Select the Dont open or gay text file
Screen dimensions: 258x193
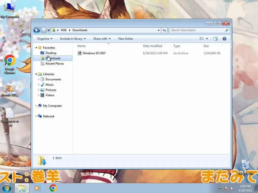pos(10,117)
